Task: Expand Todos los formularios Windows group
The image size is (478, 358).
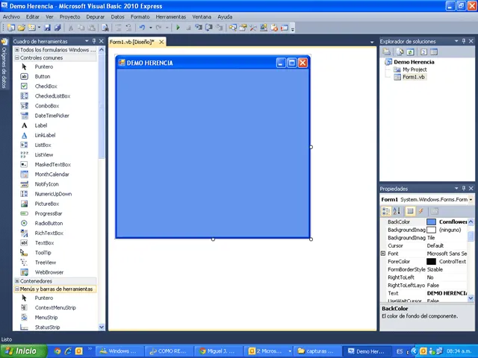Action: pos(17,50)
